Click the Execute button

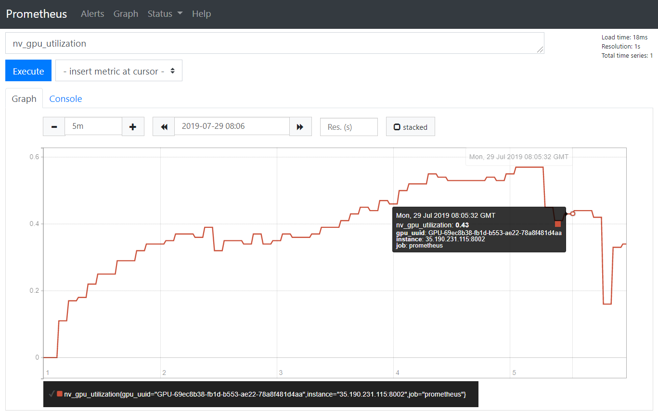click(28, 71)
